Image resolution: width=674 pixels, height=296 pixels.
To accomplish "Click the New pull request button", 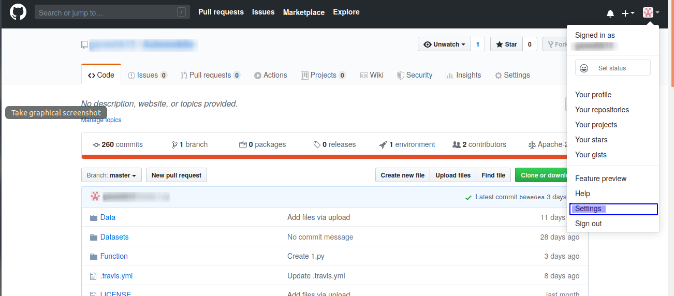I will pos(177,175).
